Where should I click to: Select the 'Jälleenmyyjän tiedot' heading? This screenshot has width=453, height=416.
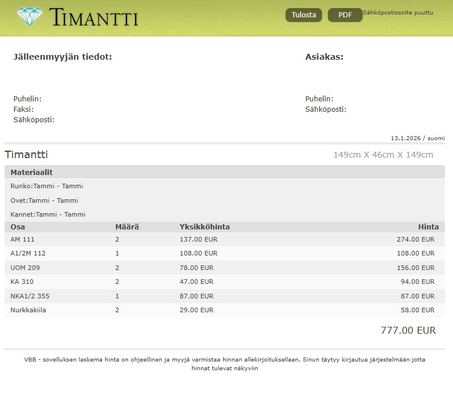click(63, 57)
